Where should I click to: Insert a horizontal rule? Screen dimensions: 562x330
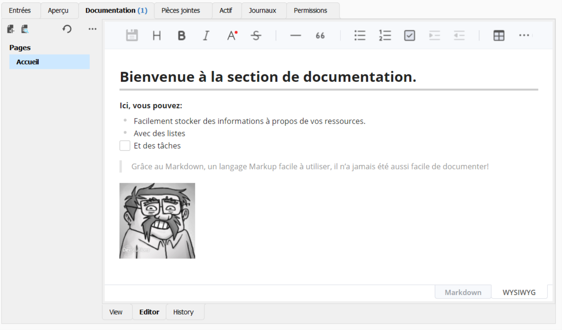295,35
